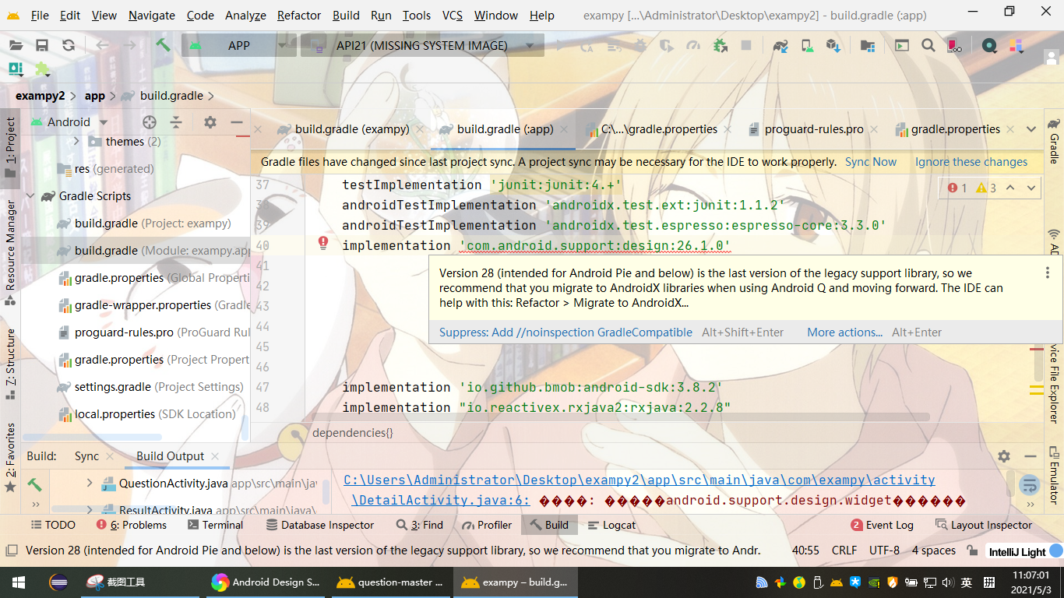1064x598 pixels.
Task: Open the VCS menu
Action: [x=453, y=15]
